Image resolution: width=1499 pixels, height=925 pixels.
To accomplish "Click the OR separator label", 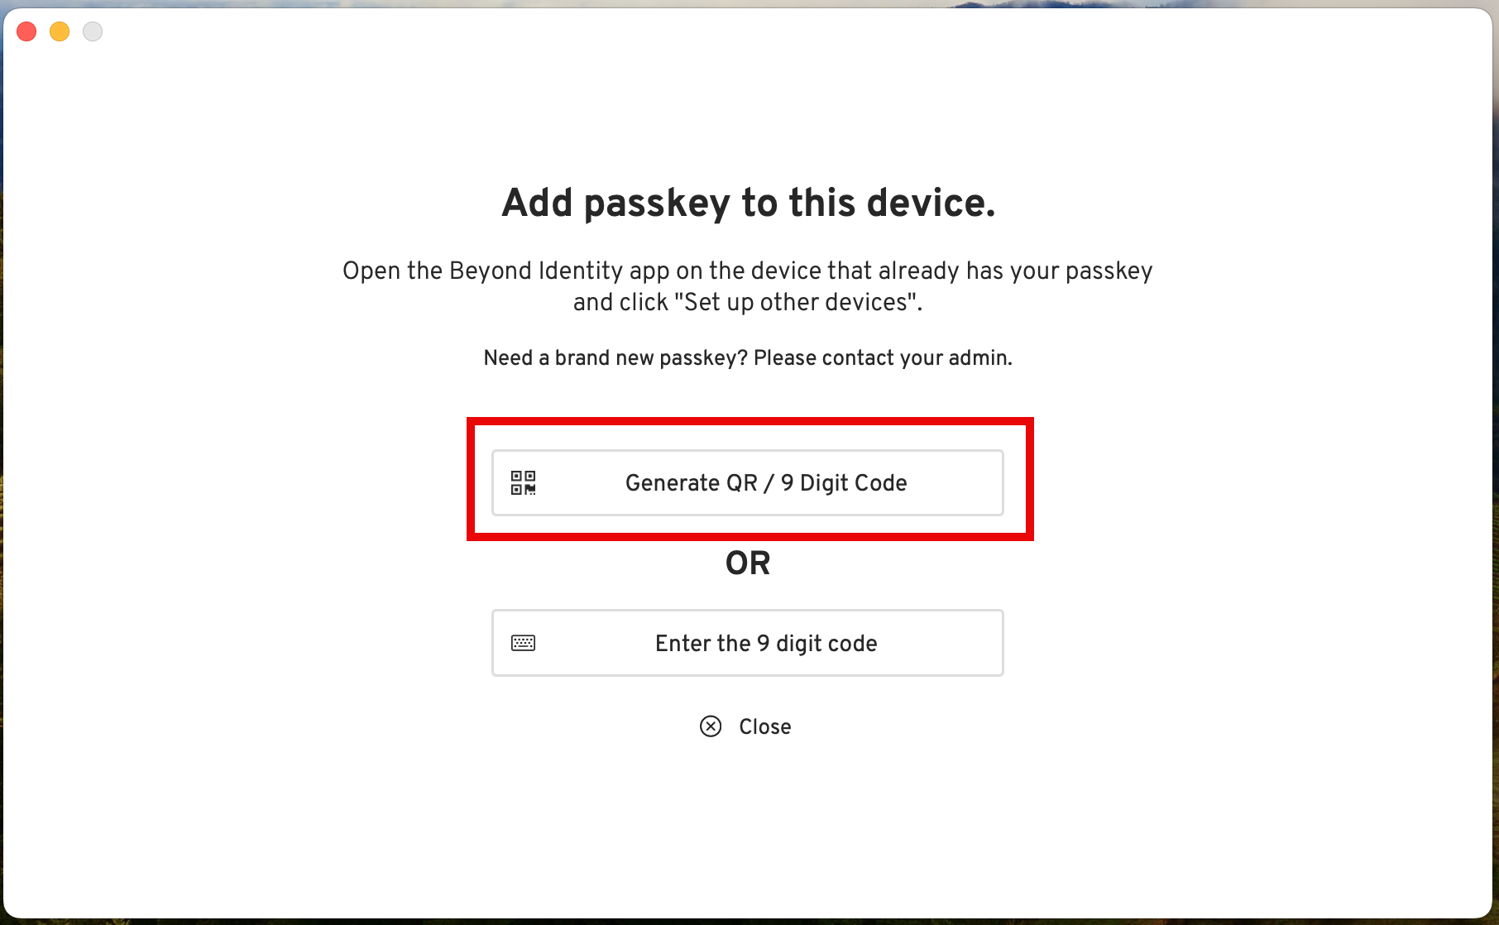I will 748,563.
